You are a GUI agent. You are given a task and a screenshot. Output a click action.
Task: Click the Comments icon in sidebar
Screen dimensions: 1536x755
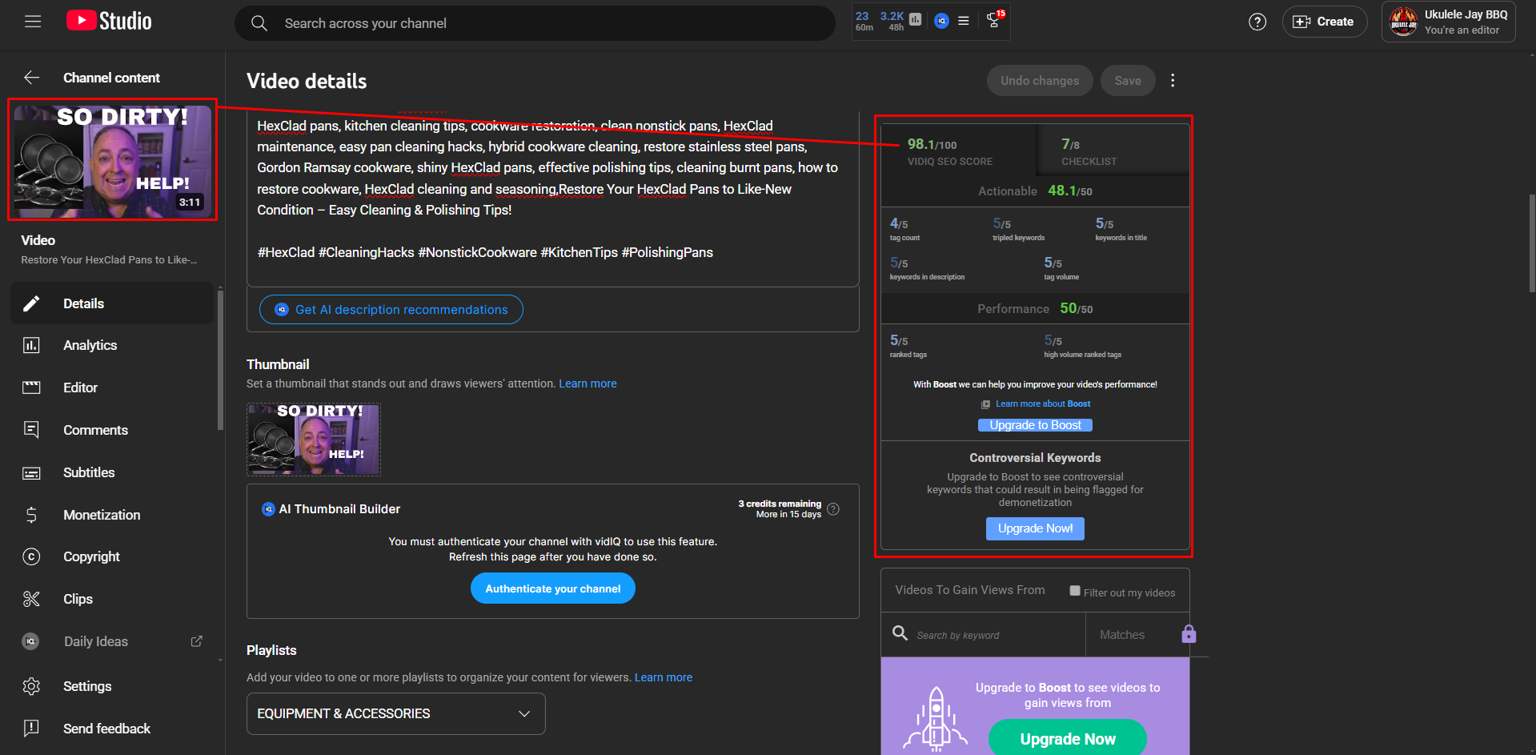[31, 430]
